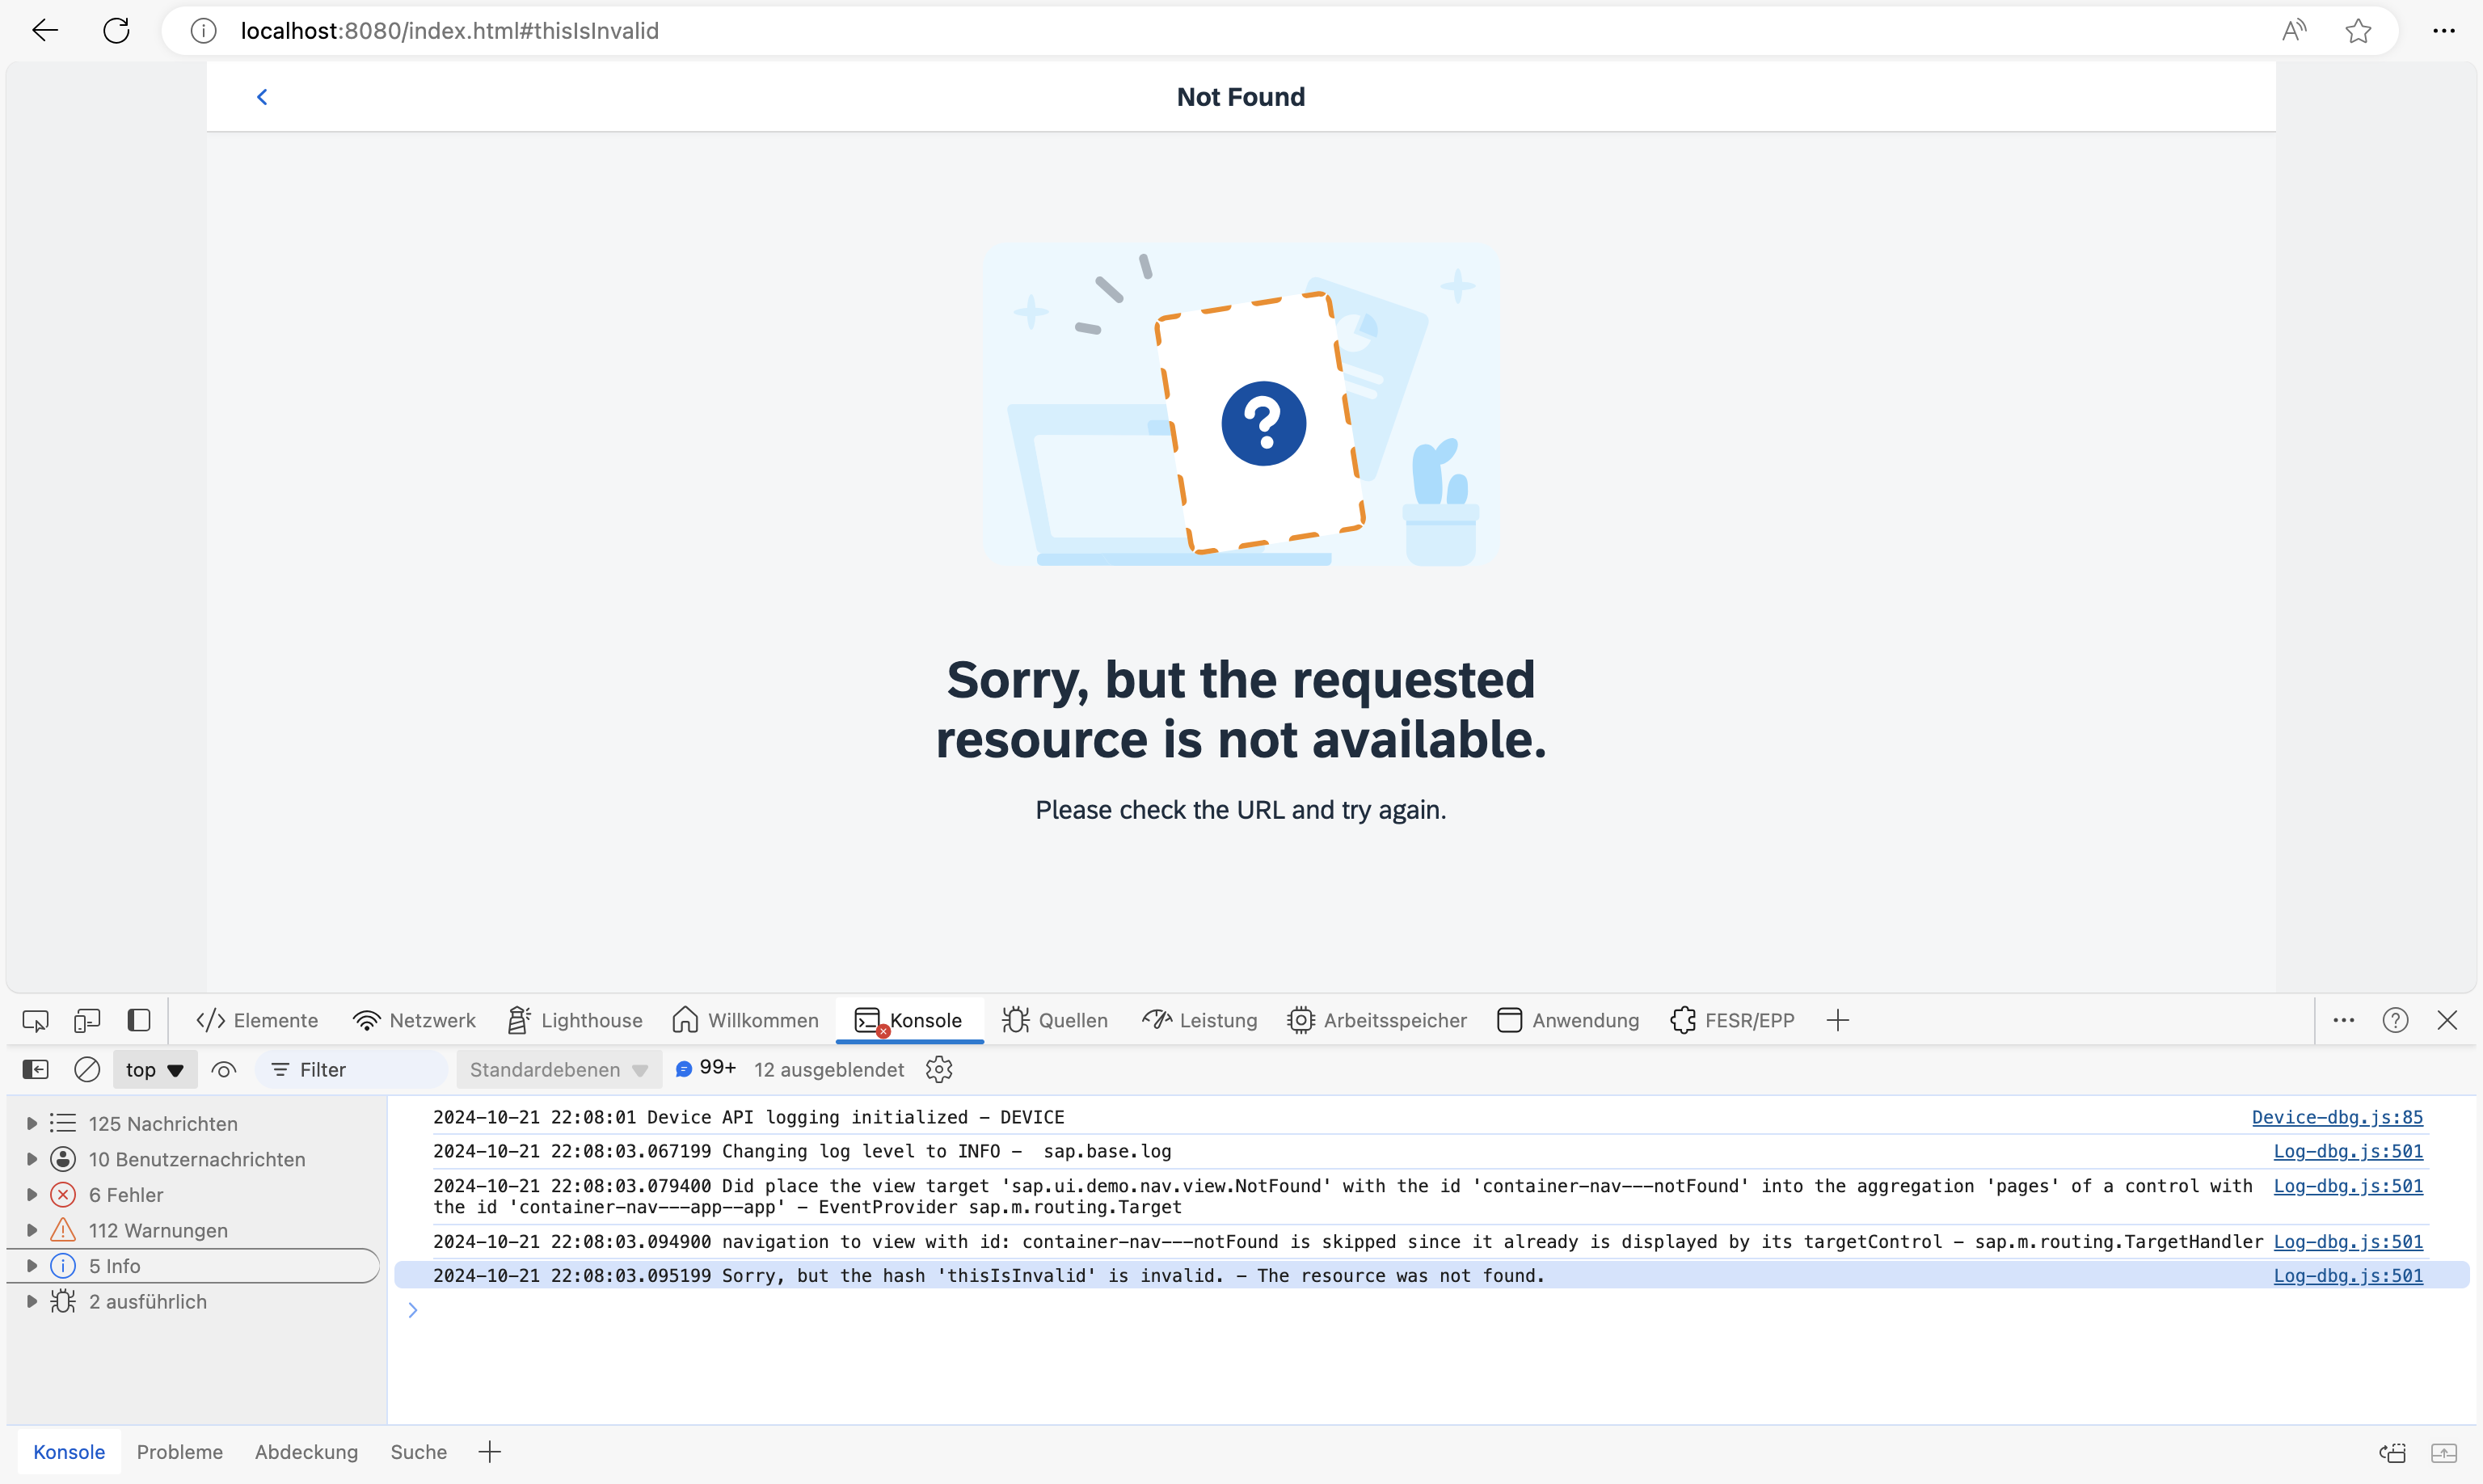Expand 112 Warnungen group
Screen dimensions: 2483x1484
(x=31, y=1230)
